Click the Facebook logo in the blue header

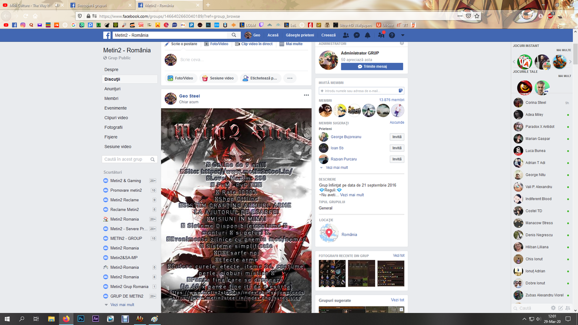coord(107,35)
